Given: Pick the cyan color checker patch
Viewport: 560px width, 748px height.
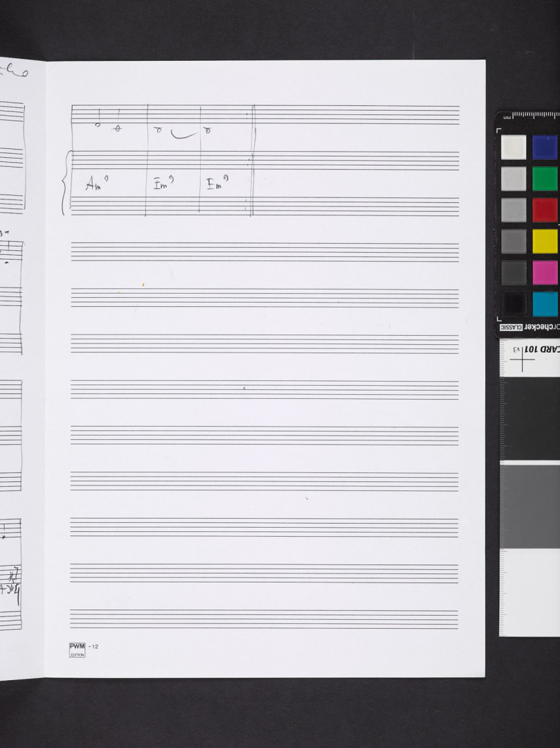Looking at the screenshot, I should (545, 304).
